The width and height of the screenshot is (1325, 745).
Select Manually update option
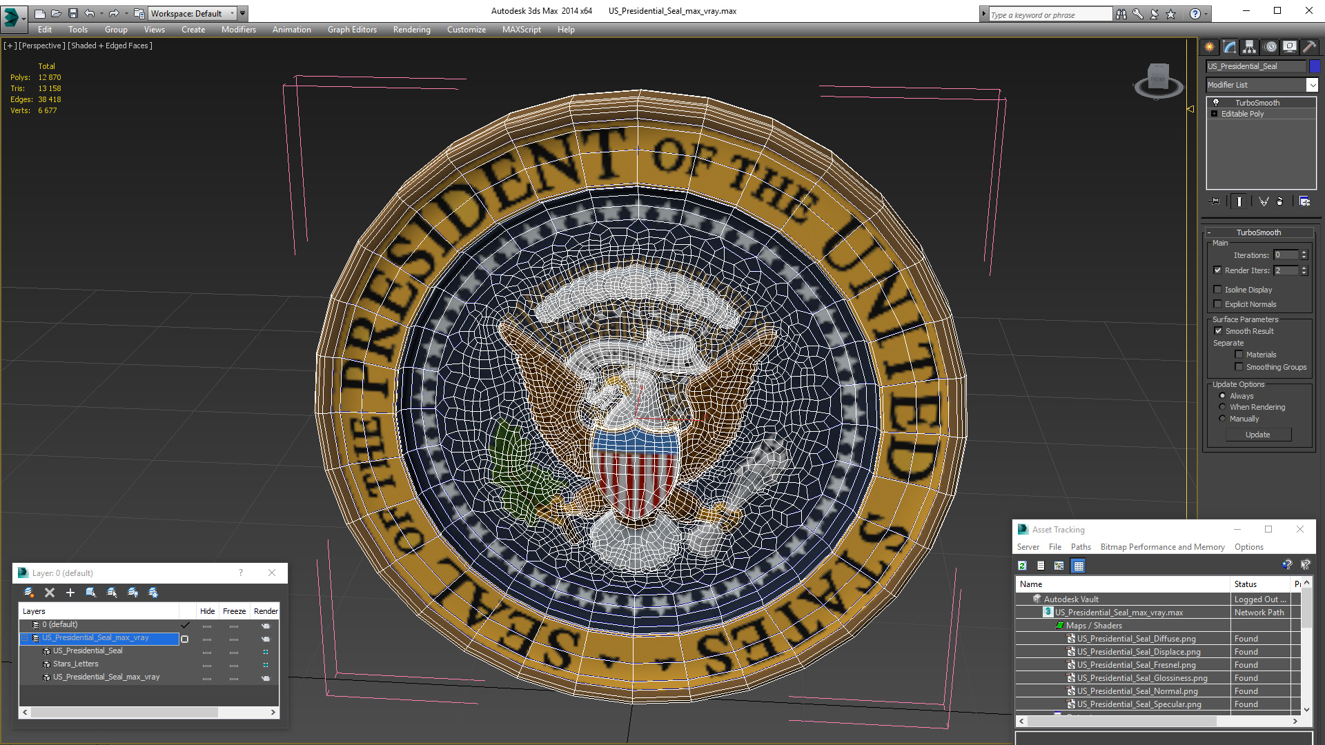(x=1222, y=419)
